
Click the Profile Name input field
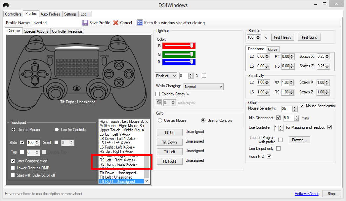(x=56, y=23)
